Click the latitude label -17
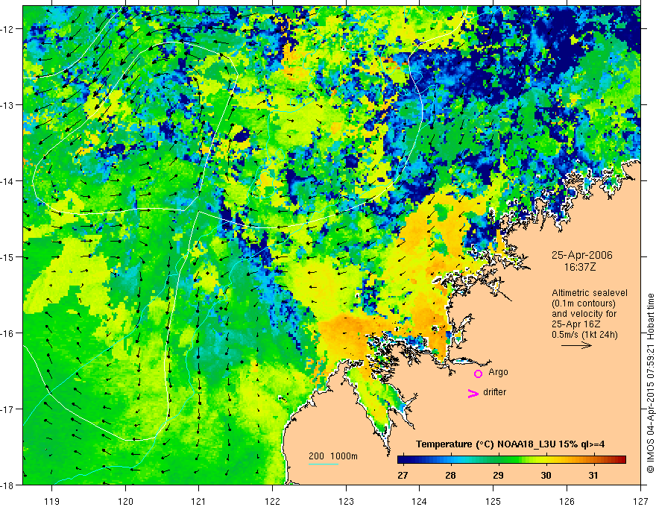The width and height of the screenshot is (656, 507). click(8, 409)
